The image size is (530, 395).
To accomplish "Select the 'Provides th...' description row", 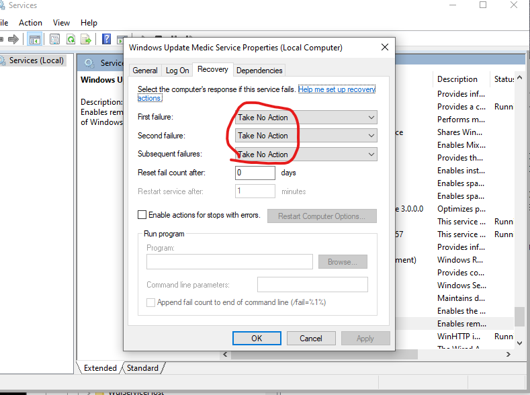I will pyautogui.click(x=460, y=158).
